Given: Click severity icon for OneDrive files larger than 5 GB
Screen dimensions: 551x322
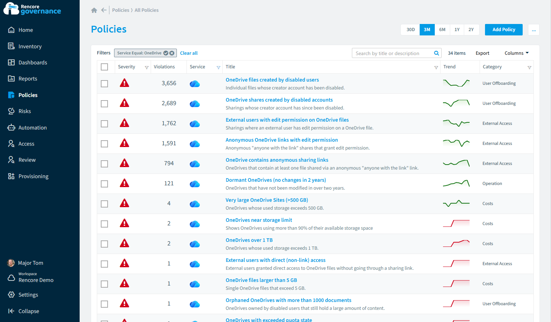Looking at the screenshot, I should (124, 284).
